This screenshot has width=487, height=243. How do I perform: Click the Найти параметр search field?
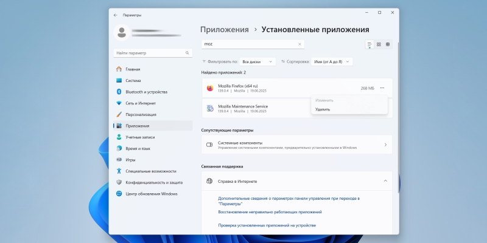coord(153,53)
